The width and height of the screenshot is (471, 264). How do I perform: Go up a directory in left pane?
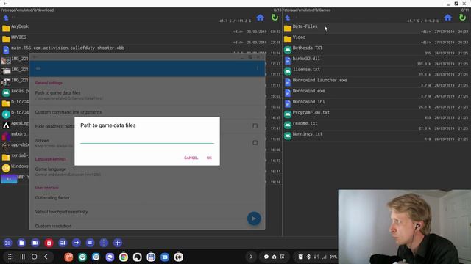[x=6, y=18]
